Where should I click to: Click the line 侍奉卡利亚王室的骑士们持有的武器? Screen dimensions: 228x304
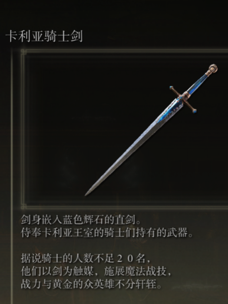point(107,233)
